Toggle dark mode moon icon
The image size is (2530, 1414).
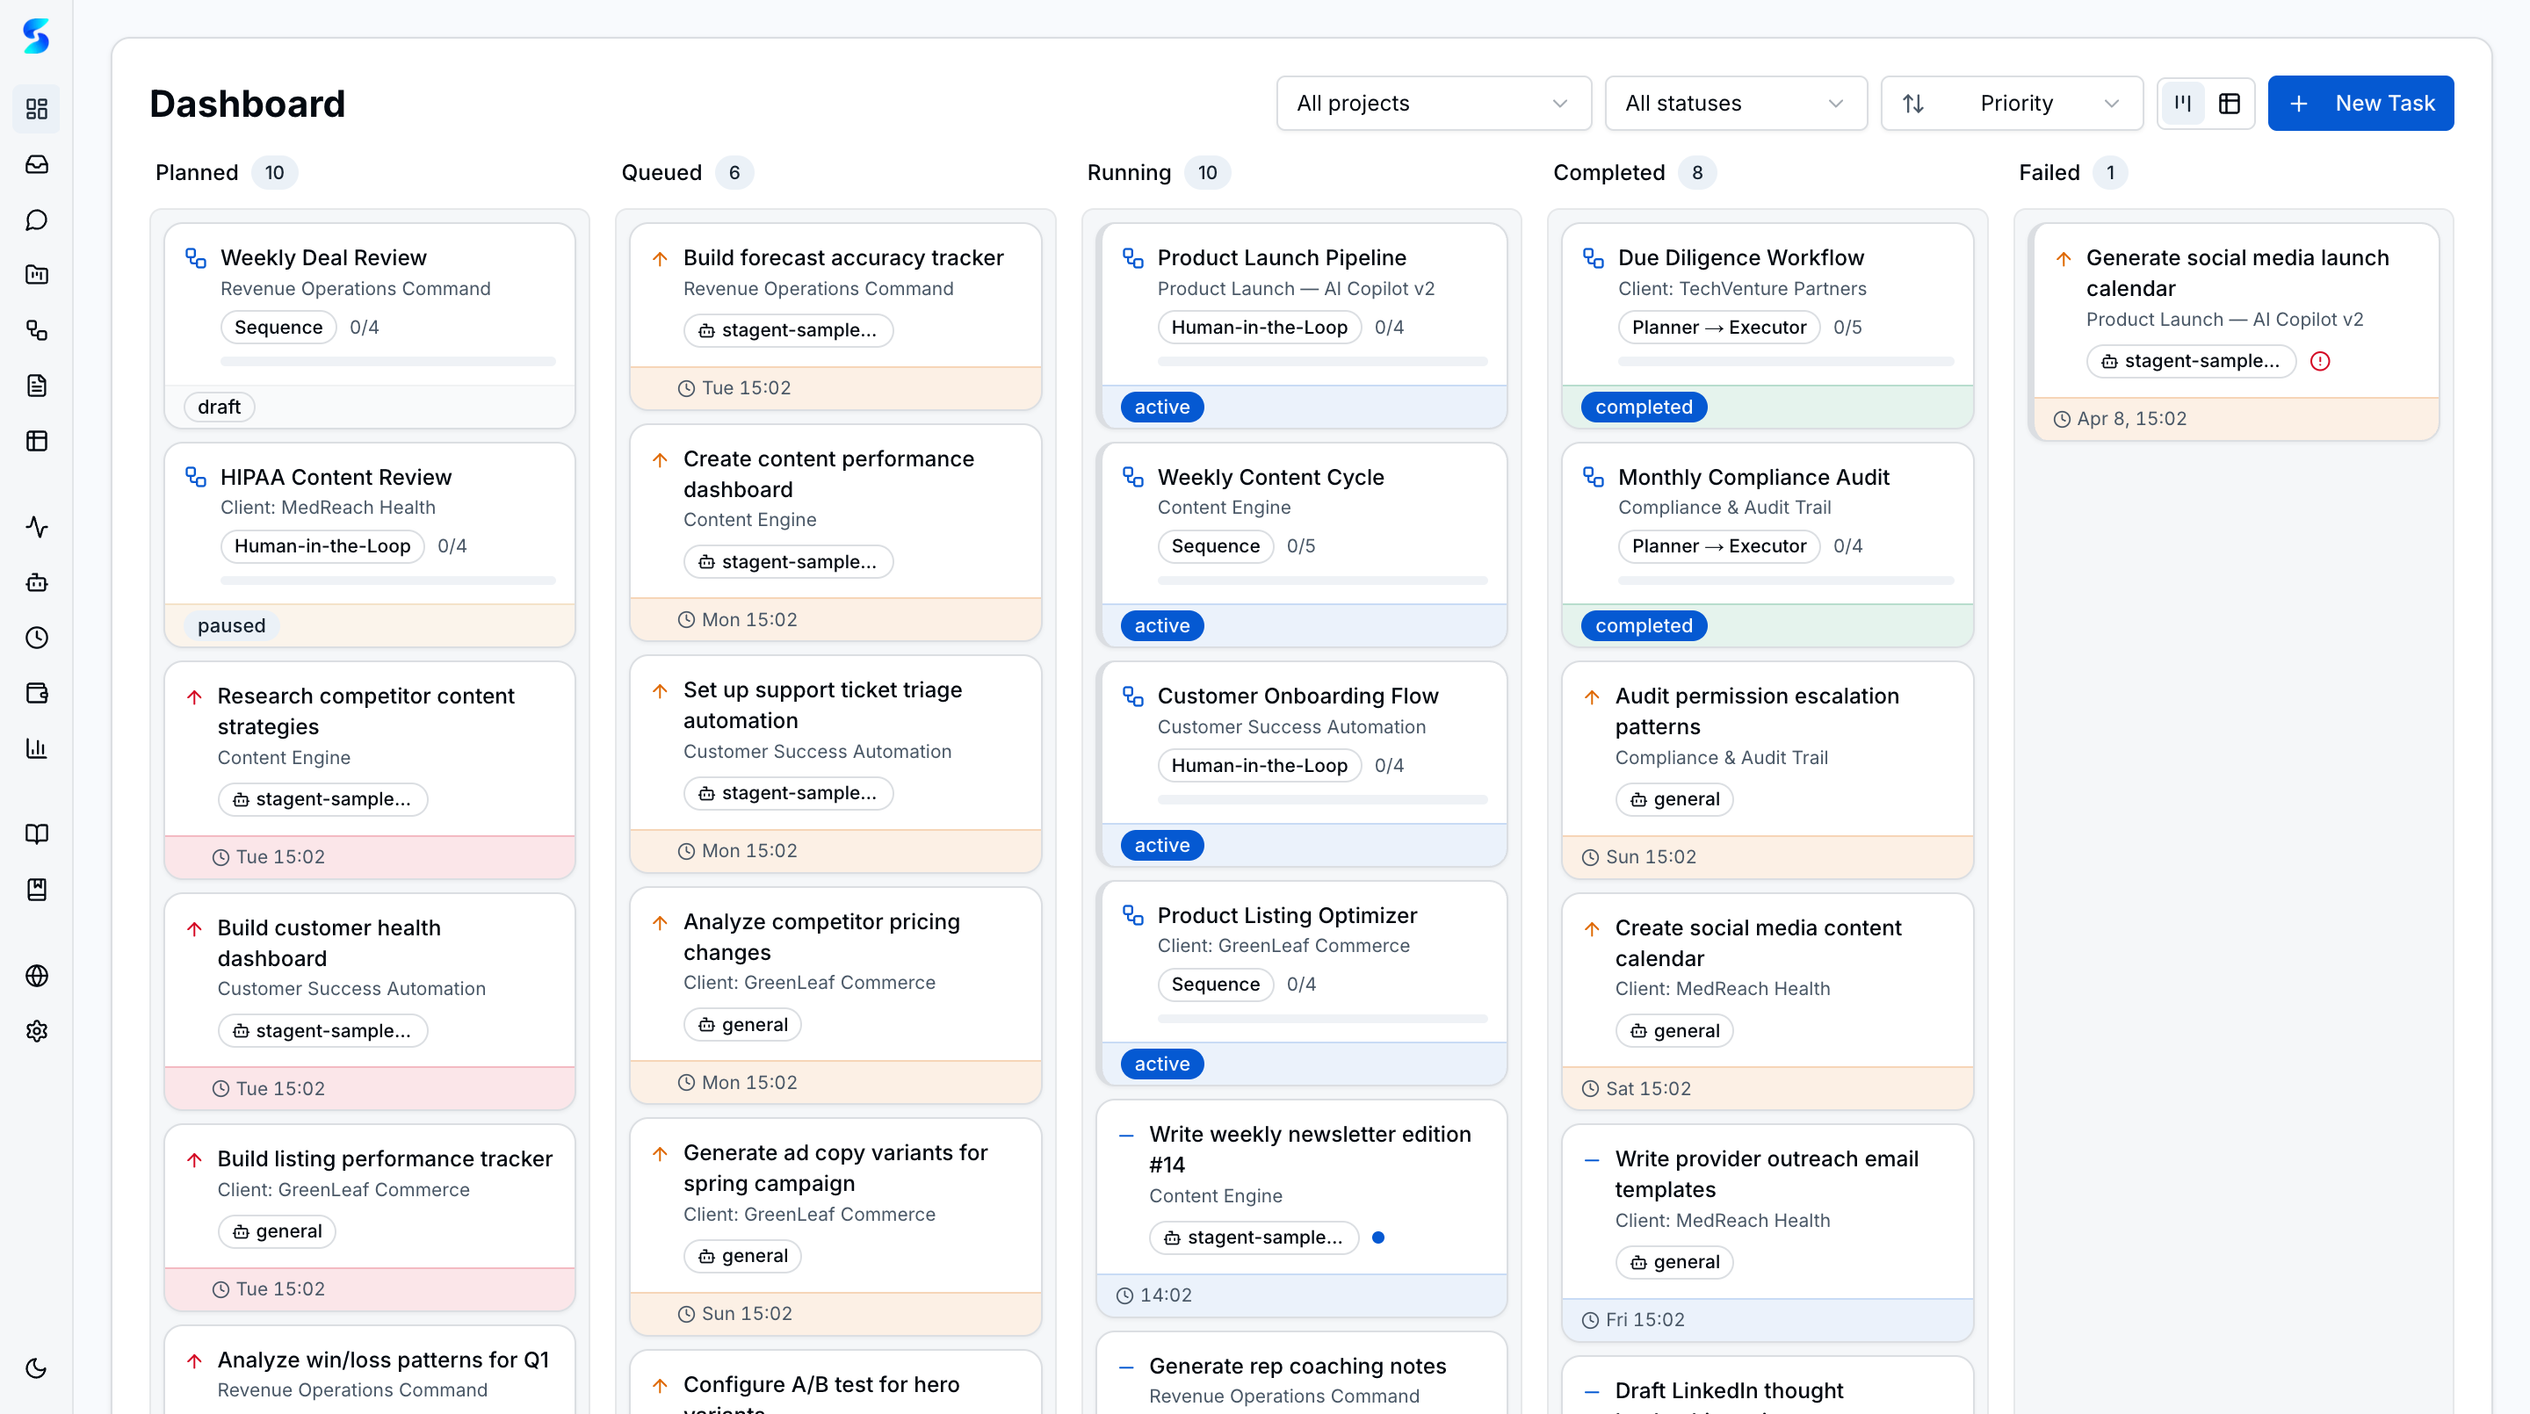[x=36, y=1367]
